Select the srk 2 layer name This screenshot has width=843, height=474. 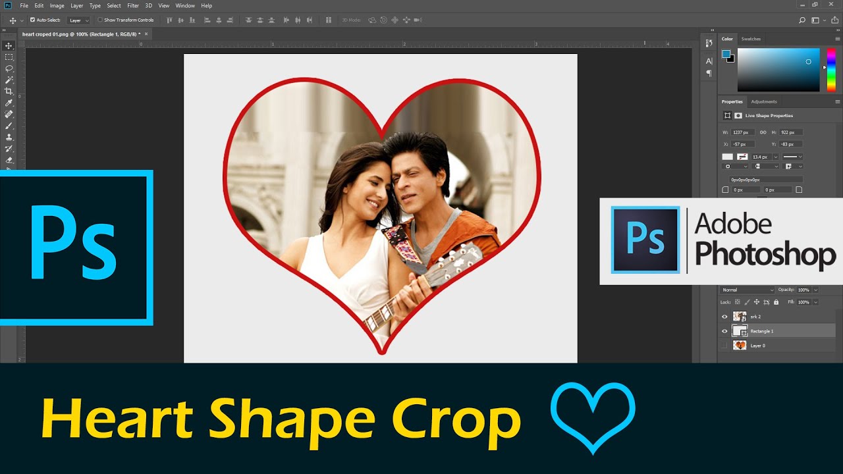coord(755,317)
